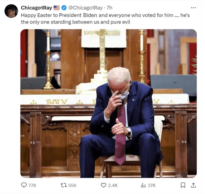Click the 778 replies count
Screen dimensions: 205x194
point(32,185)
